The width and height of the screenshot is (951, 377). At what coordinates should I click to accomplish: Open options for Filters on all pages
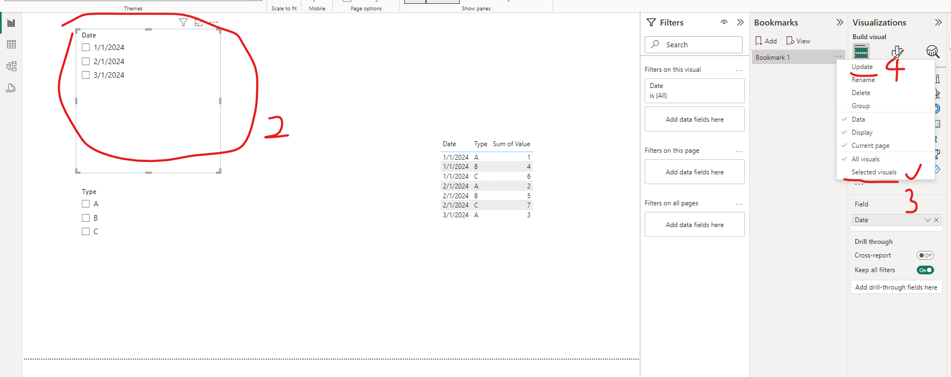[x=739, y=204]
